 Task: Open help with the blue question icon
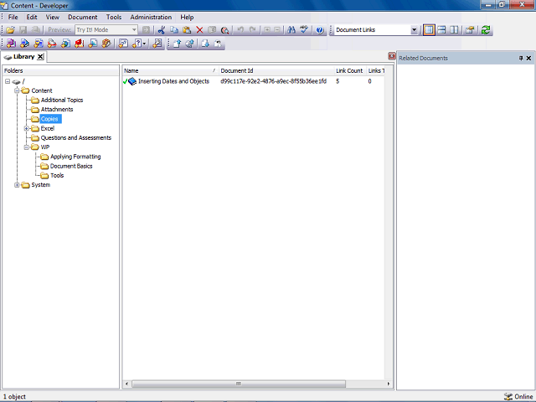tap(320, 30)
